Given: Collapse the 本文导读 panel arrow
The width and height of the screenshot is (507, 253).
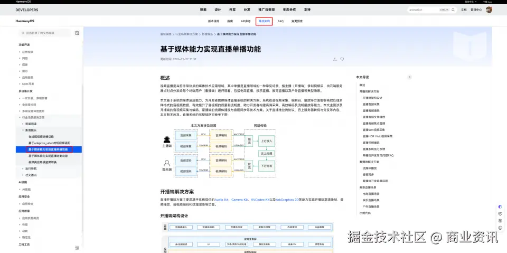Looking at the screenshot, I should pos(409,77).
